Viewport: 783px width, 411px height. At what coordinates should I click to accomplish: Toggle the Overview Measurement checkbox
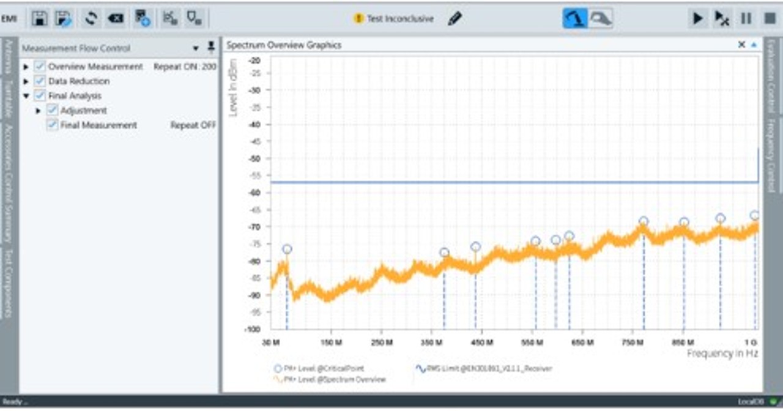point(40,66)
